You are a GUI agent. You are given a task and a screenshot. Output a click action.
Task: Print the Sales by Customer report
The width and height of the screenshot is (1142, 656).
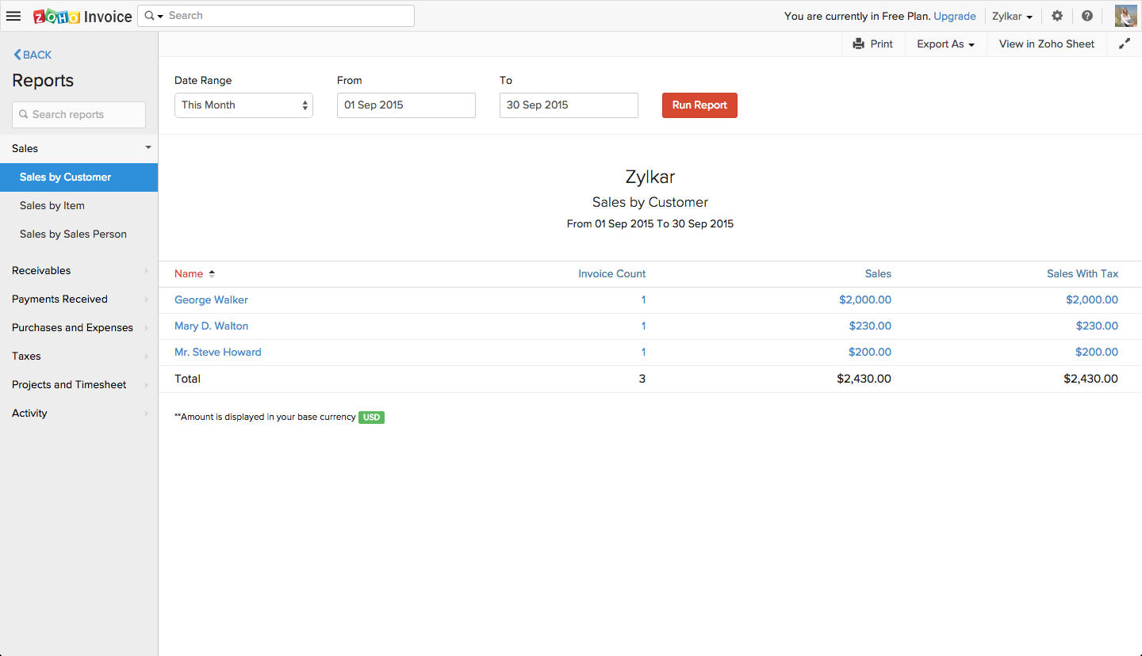[872, 44]
